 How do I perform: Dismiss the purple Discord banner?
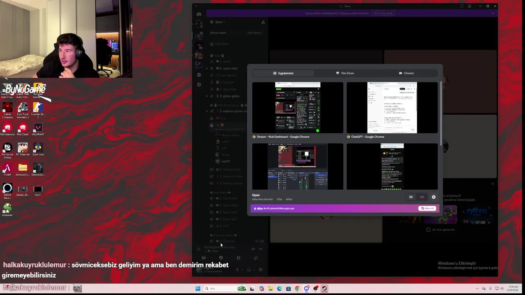[493, 13]
